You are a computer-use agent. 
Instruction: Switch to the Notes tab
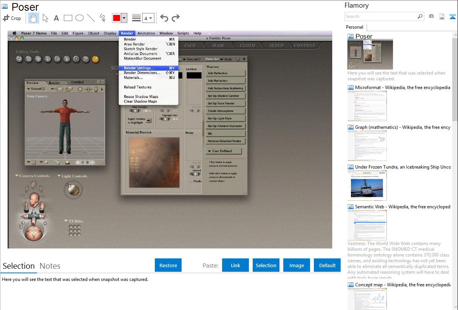(50, 266)
